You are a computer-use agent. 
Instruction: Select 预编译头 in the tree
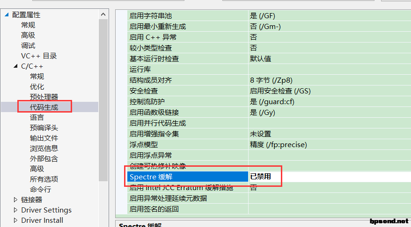coord(44,128)
